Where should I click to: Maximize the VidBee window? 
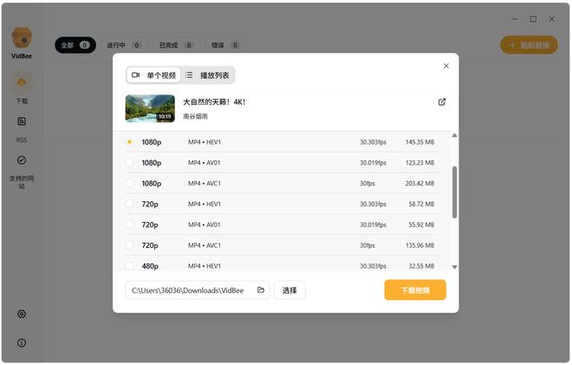(x=533, y=19)
